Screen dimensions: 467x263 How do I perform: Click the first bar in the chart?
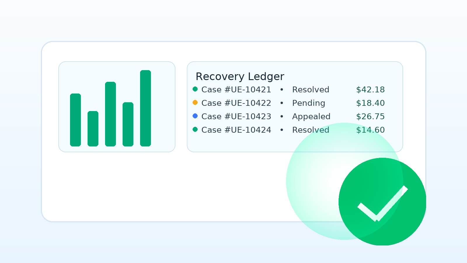75,120
